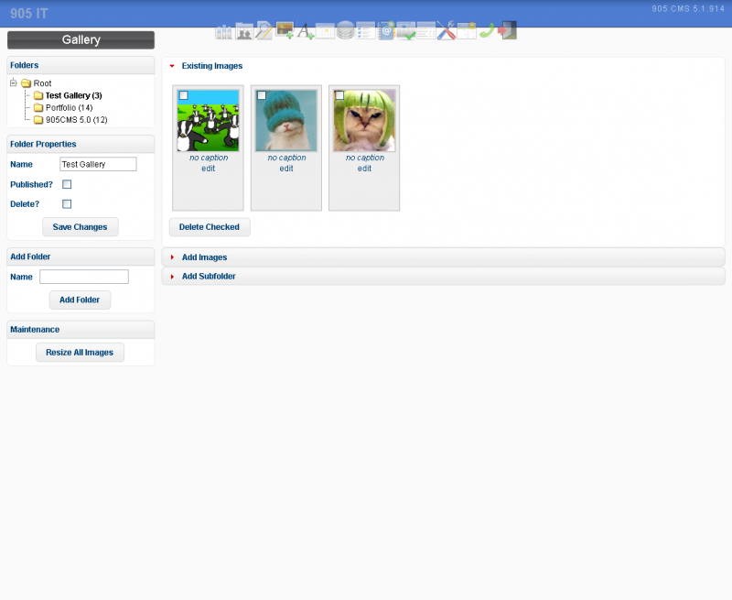Select Portfolio (14) in folder tree

[70, 107]
